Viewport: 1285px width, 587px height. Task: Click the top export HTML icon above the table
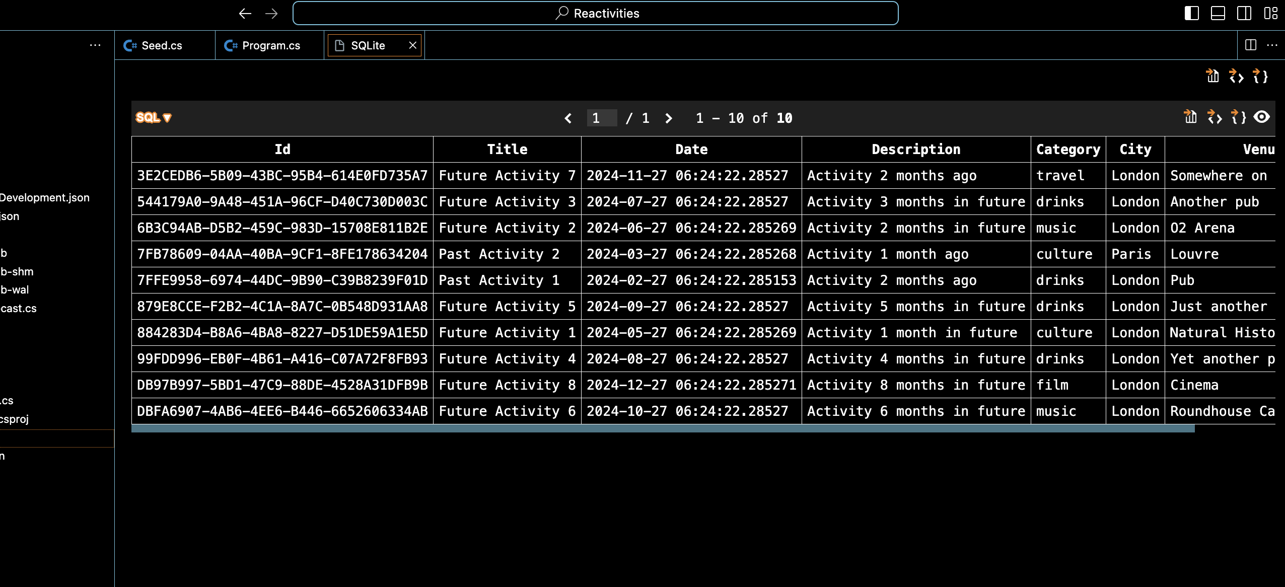click(x=1236, y=76)
